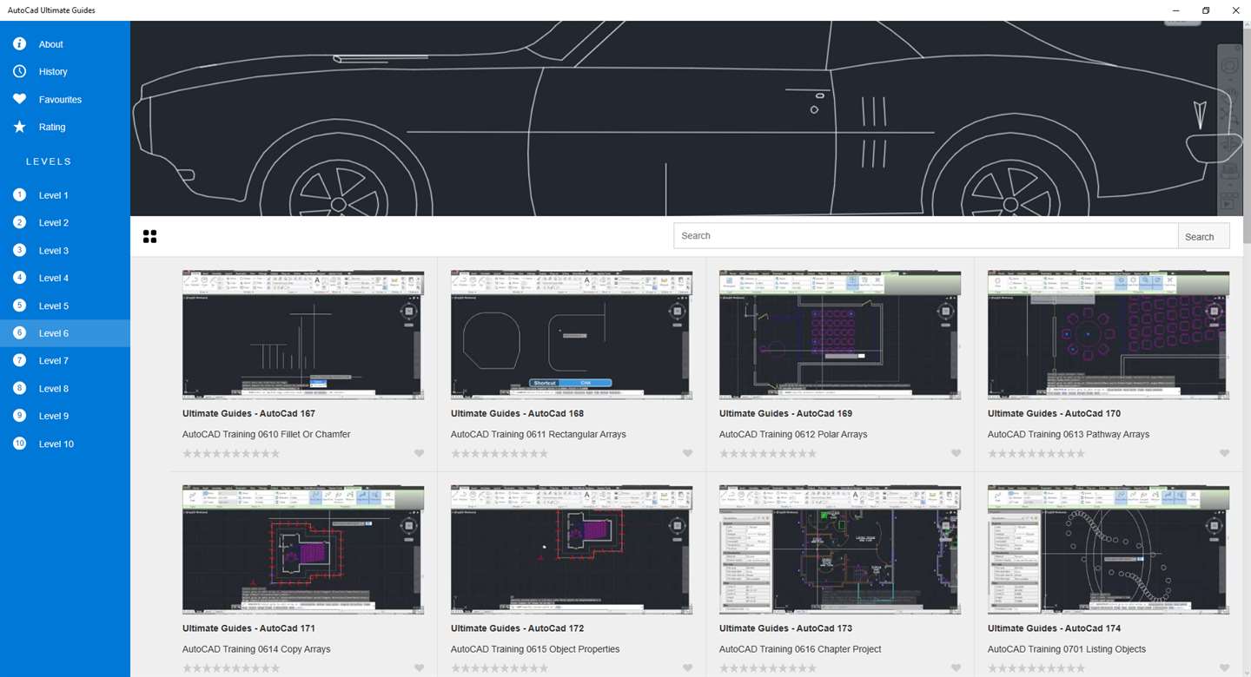
Task: Favourite the Chapter Project video
Action: tap(956, 668)
